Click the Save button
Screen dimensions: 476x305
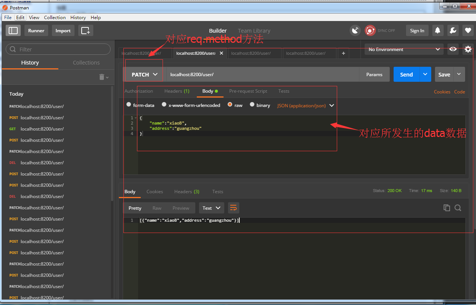pyautogui.click(x=444, y=74)
